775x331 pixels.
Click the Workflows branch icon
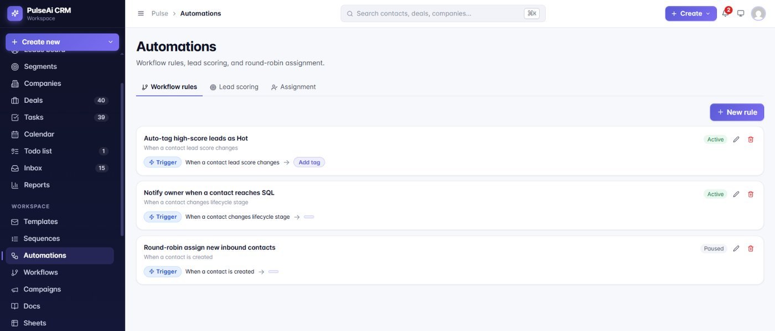coord(15,272)
